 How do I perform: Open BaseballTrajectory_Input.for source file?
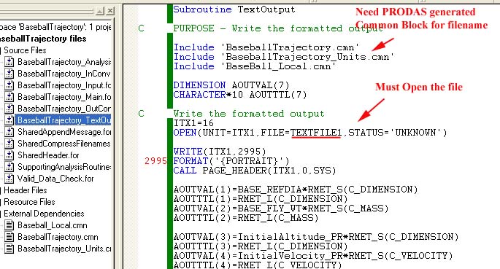pos(64,85)
